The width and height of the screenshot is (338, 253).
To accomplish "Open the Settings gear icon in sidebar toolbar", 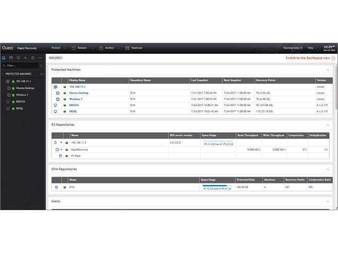I will pyautogui.click(x=33, y=58).
